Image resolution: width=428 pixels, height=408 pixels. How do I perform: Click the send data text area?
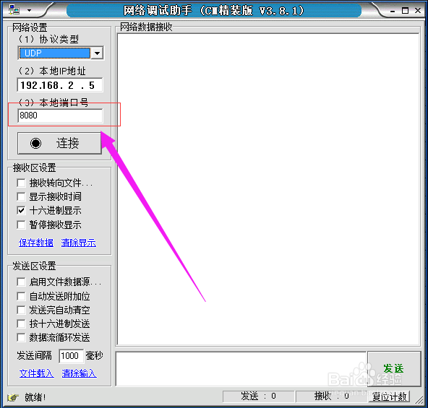click(241, 369)
